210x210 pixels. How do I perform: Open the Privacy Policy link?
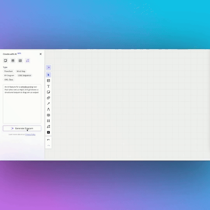pyautogui.click(x=30, y=134)
